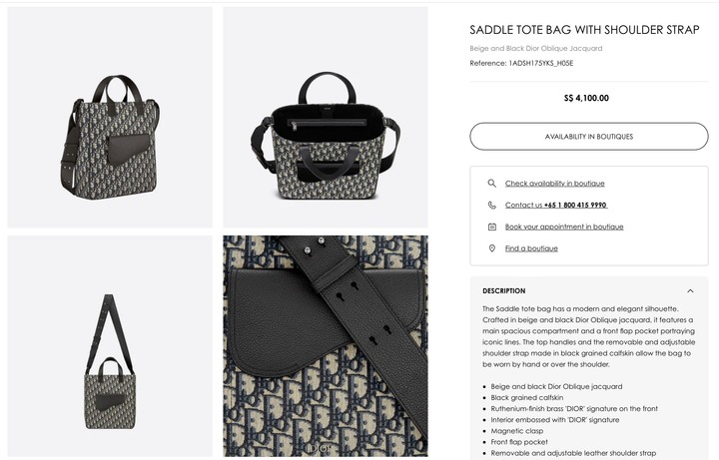Click the calendar icon for booking appointment
Image resolution: width=719 pixels, height=460 pixels.
491,227
